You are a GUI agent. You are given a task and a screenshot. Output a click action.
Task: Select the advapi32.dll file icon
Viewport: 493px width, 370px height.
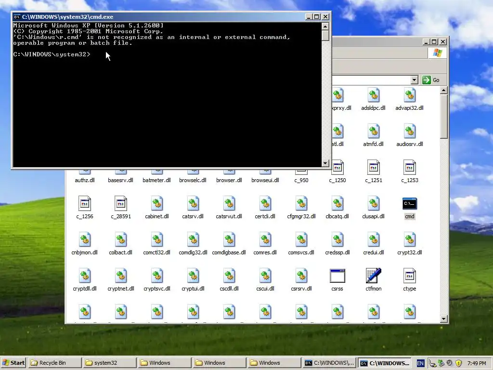click(x=409, y=95)
